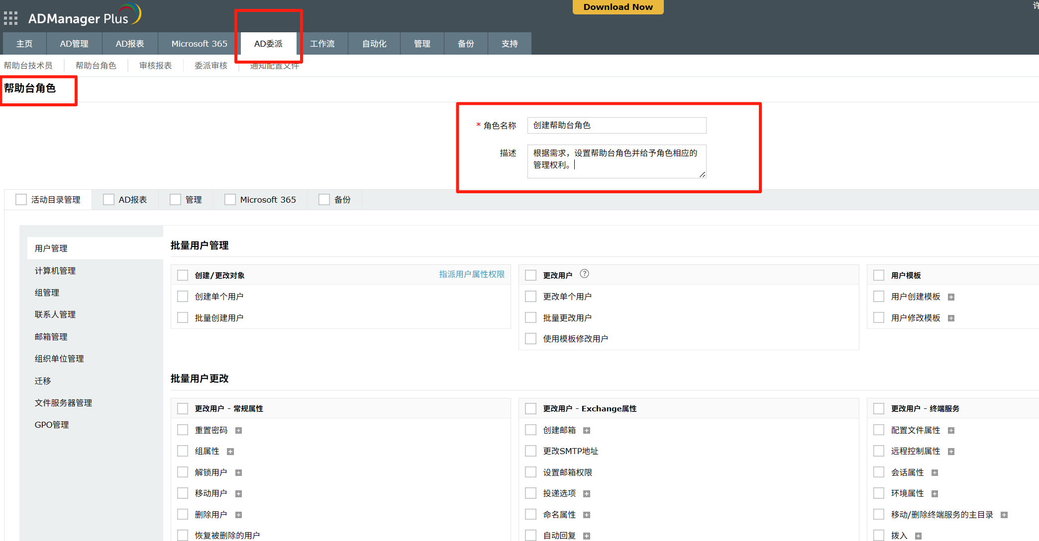Select 计算机管理 in the left sidebar
Screen dimensions: 1039x541
coord(55,271)
